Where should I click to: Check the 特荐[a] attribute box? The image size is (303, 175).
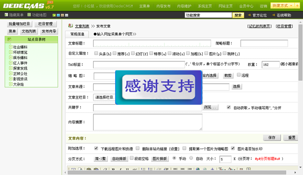(x=151, y=53)
